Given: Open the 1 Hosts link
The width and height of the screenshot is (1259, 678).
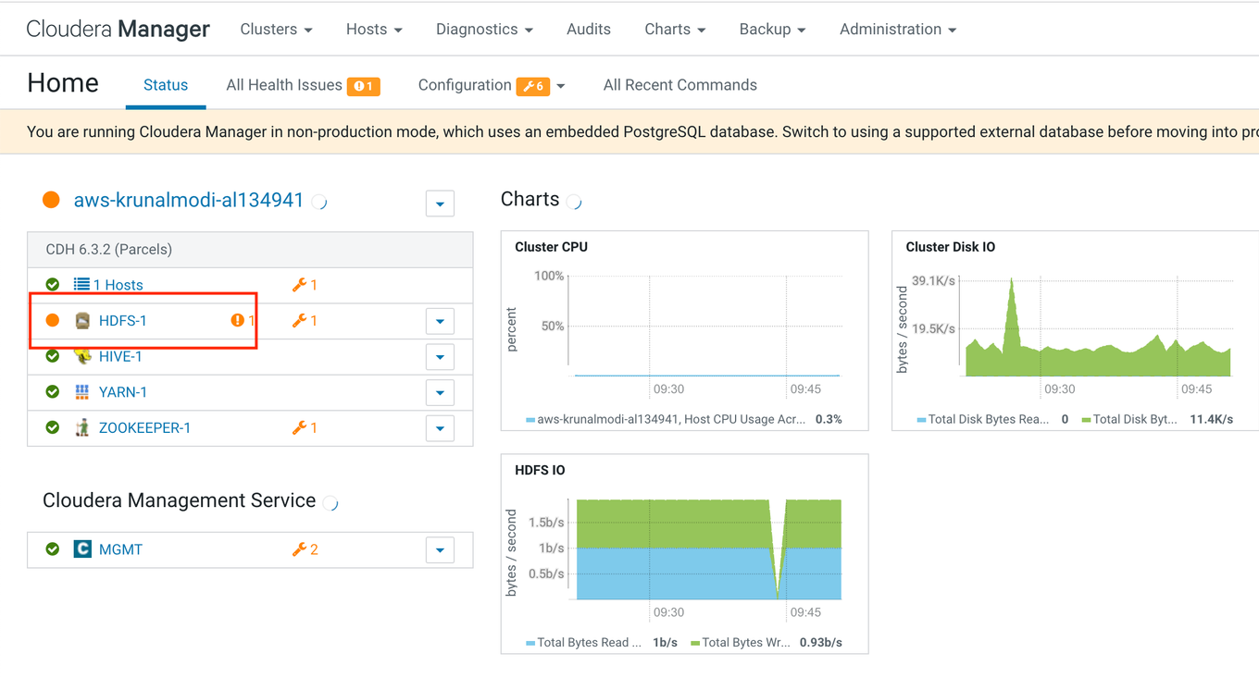Looking at the screenshot, I should coord(118,285).
